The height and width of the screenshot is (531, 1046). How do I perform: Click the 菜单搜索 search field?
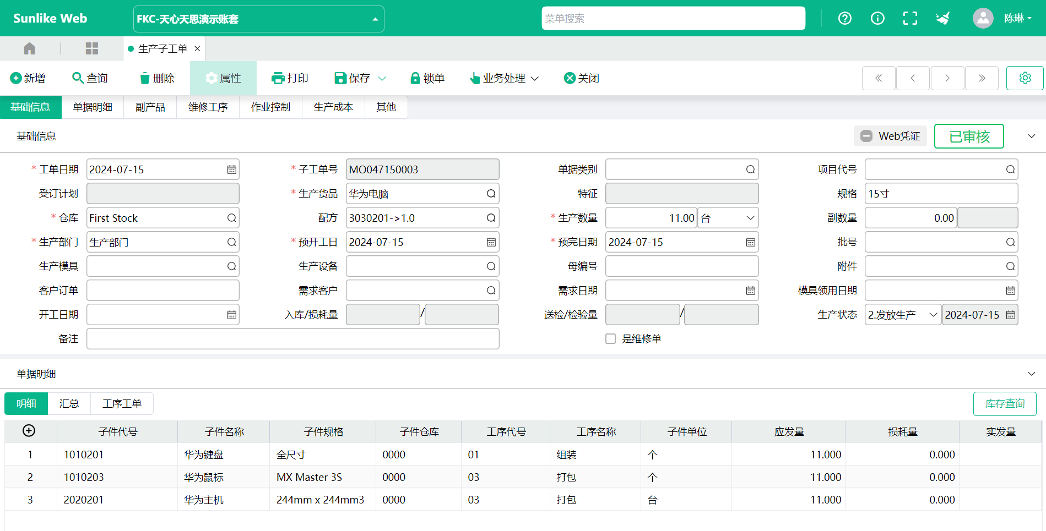pyautogui.click(x=673, y=19)
